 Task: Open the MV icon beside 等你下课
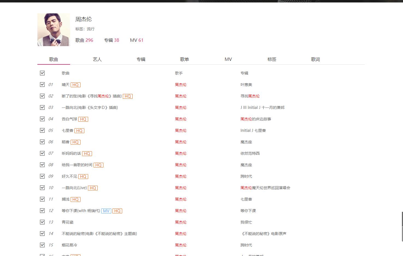(106, 211)
